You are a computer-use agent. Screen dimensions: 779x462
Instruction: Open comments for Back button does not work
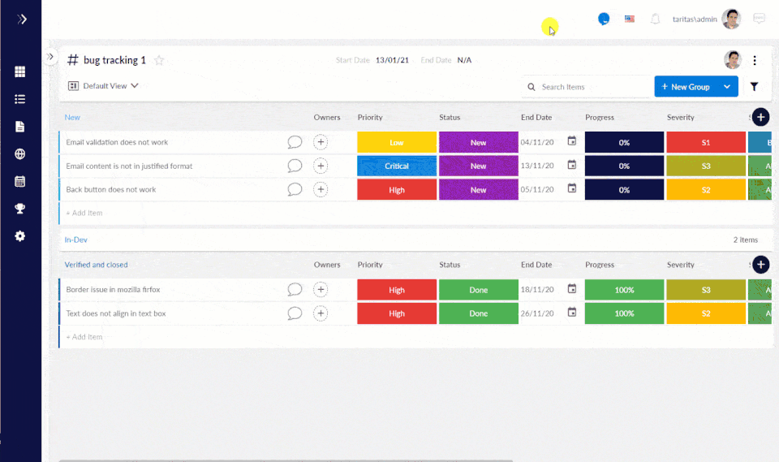pos(295,189)
